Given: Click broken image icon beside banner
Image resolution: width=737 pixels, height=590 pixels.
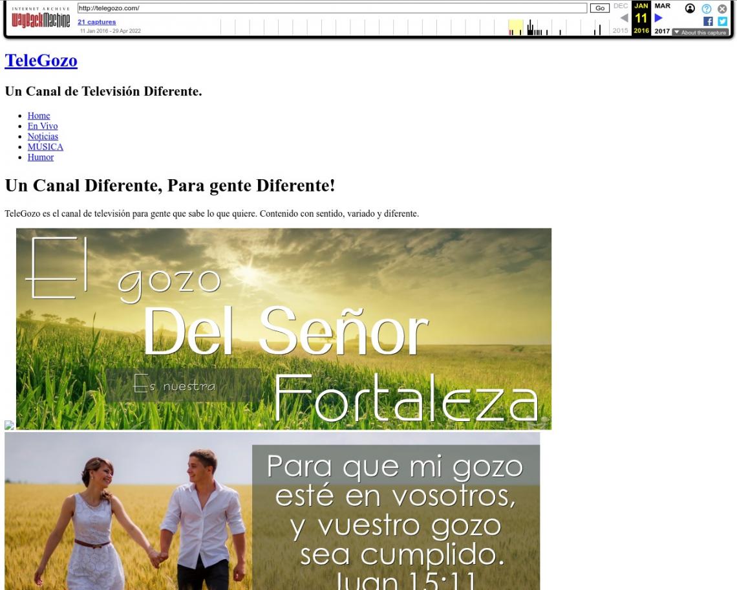Looking at the screenshot, I should pyautogui.click(x=10, y=425).
